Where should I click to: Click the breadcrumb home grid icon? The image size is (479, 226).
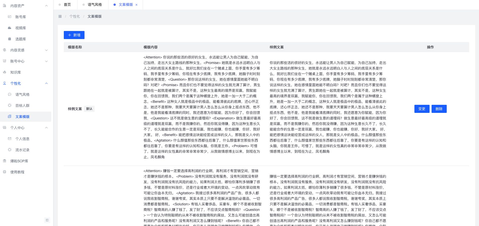[x=60, y=16]
